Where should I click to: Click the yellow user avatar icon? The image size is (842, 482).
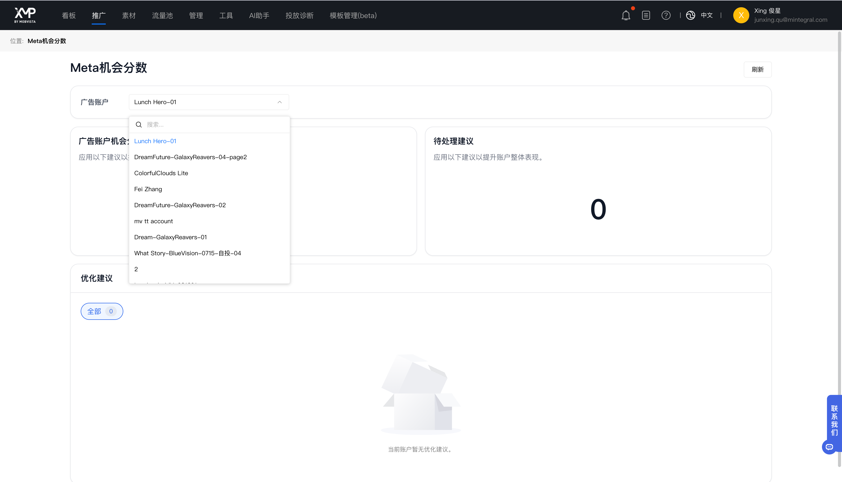741,15
